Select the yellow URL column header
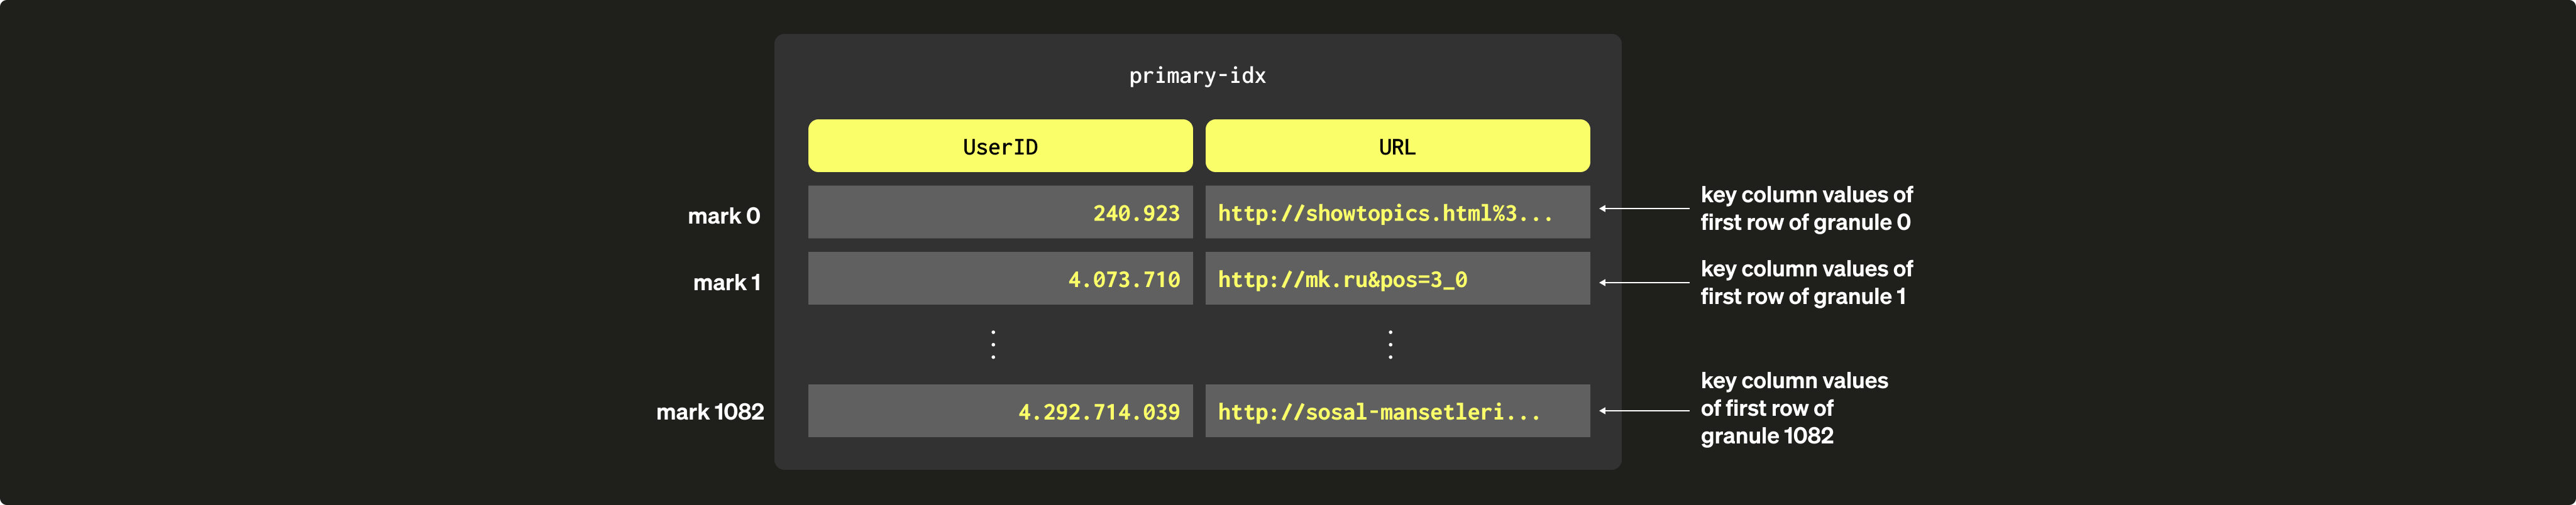 point(1396,146)
